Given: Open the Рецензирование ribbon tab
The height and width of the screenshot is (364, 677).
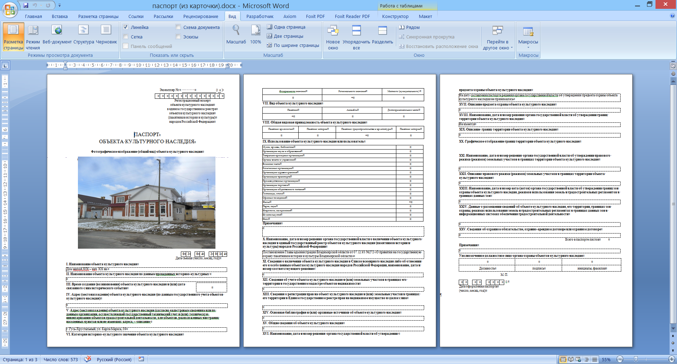Looking at the screenshot, I should coord(200,17).
